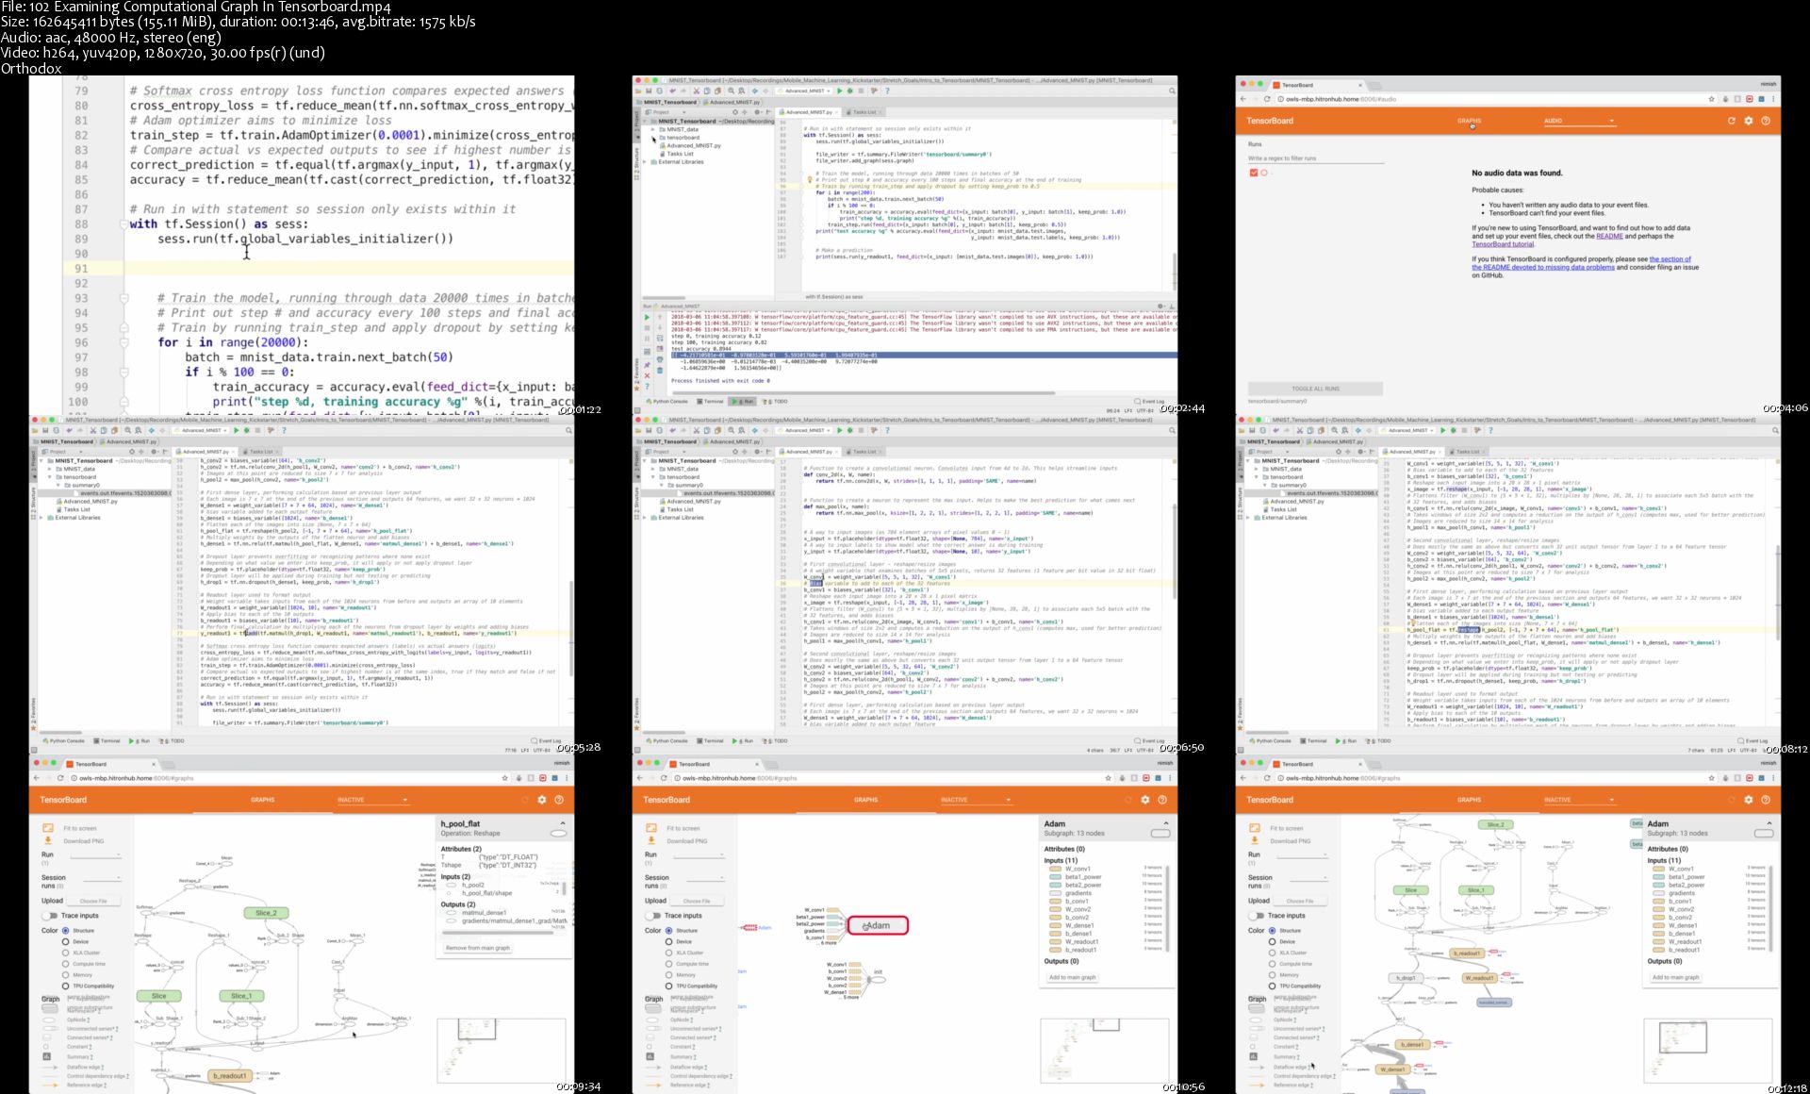Click Search Everywhere icon in 00:02:44 PyCharm frame

click(x=1172, y=91)
